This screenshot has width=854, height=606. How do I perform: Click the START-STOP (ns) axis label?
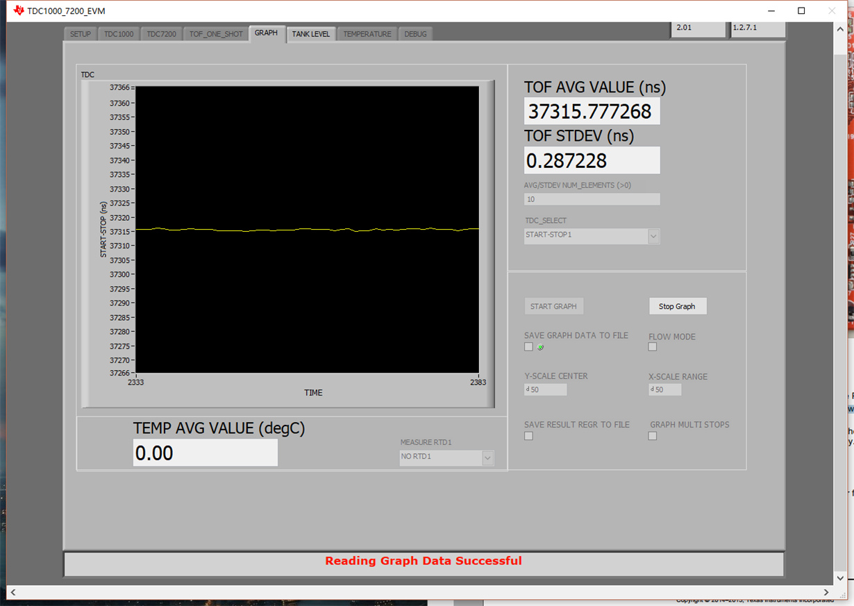pyautogui.click(x=103, y=230)
